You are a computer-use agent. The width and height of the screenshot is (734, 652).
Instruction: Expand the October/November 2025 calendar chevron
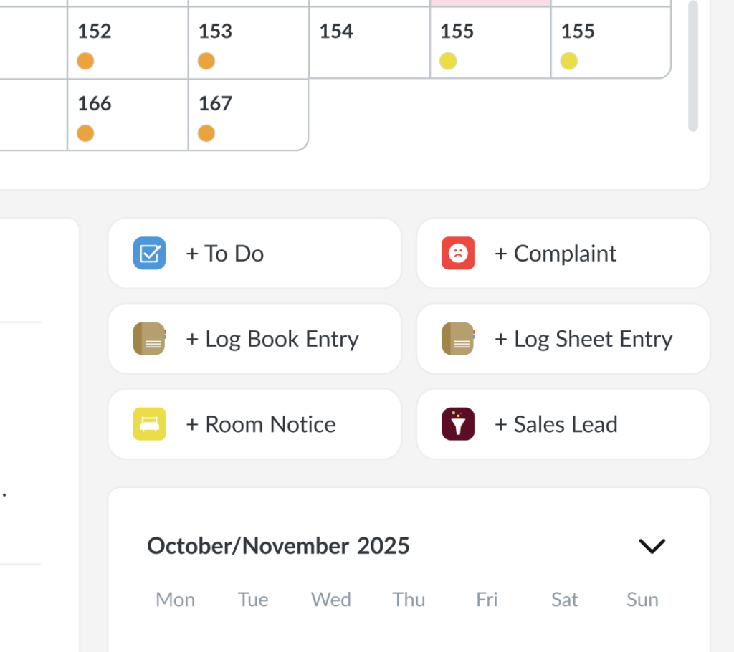coord(652,546)
